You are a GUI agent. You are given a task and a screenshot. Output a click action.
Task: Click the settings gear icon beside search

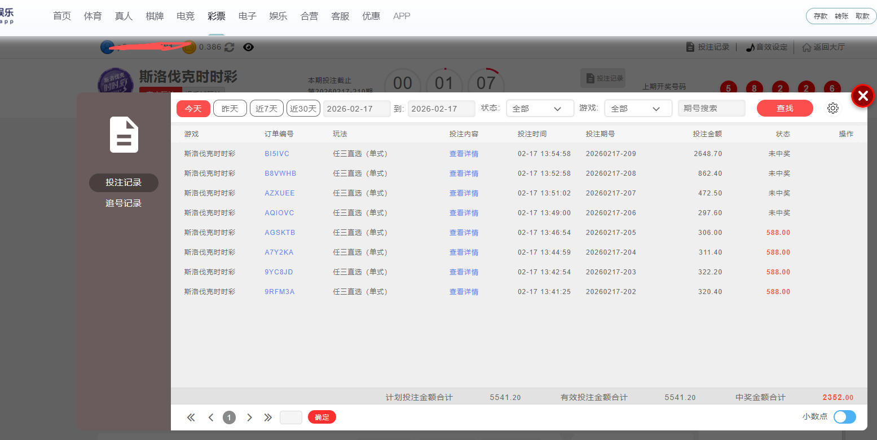832,109
